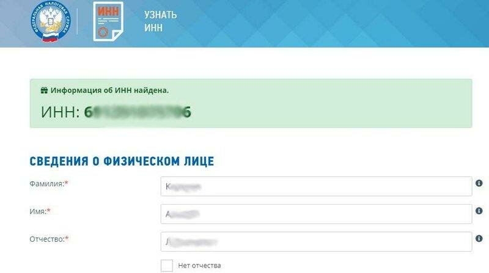Show info tooltip for Отчество field
This screenshot has width=489, height=273.
point(479,239)
